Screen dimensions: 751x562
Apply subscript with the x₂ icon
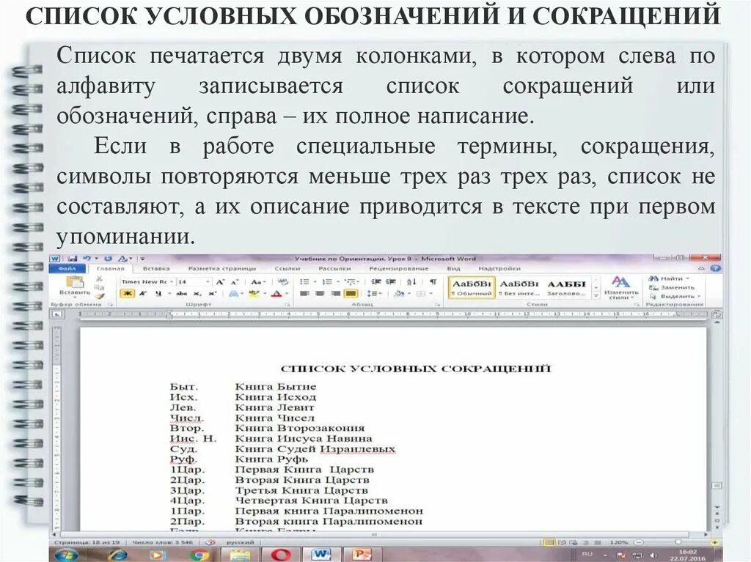[197, 293]
